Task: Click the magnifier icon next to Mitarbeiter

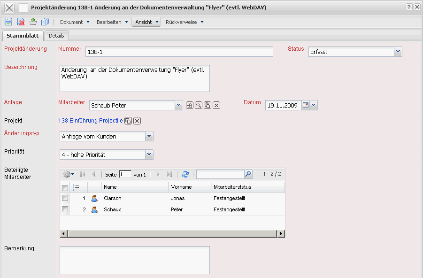Action: point(199,105)
